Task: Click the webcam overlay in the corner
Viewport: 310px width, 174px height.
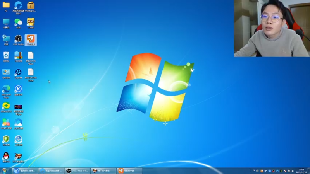Action: pyautogui.click(x=272, y=28)
